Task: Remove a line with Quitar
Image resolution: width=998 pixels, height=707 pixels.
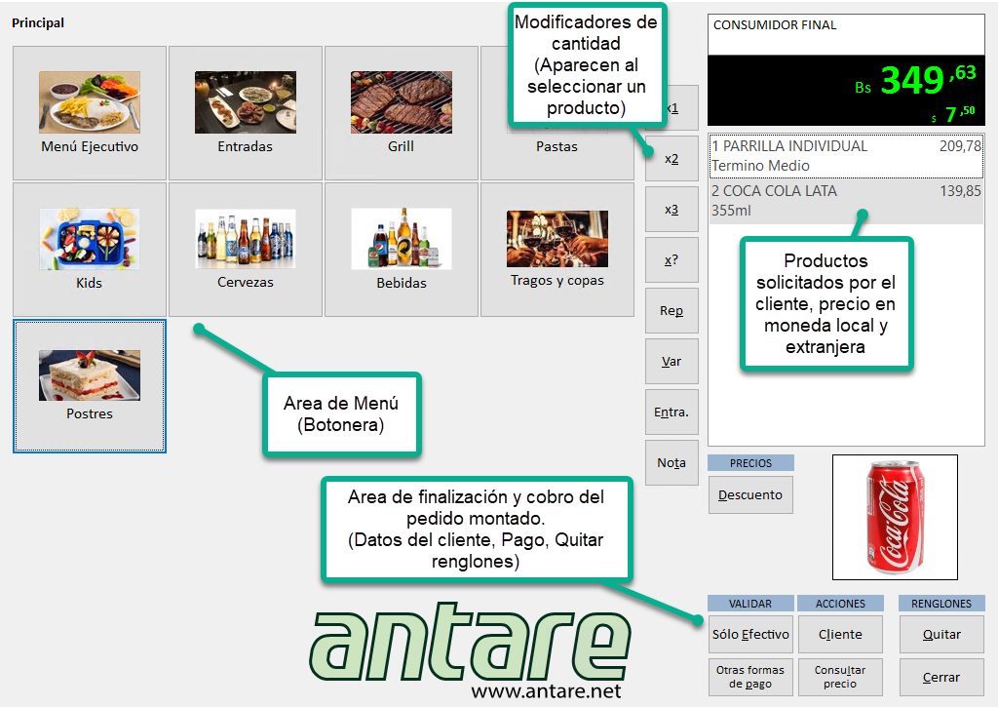Action: 941,634
